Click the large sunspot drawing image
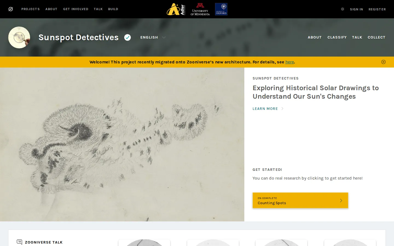 (x=122, y=144)
